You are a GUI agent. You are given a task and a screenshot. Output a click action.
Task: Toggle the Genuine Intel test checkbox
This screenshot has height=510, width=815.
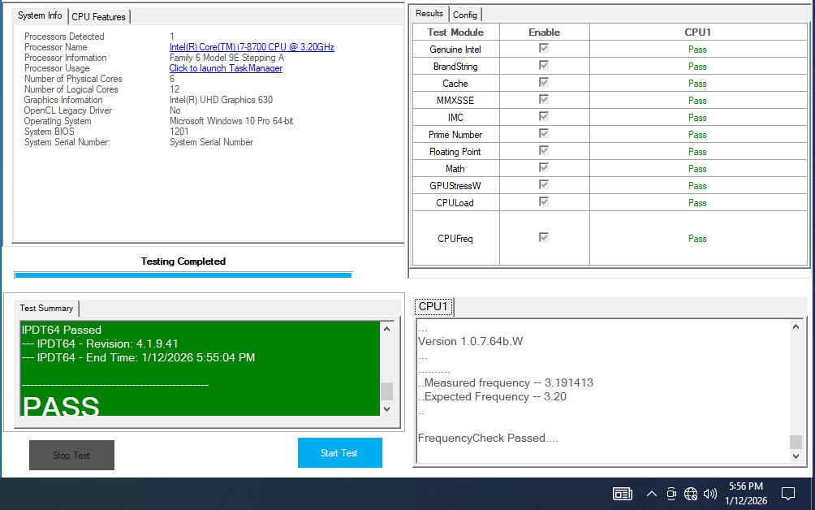pyautogui.click(x=544, y=49)
